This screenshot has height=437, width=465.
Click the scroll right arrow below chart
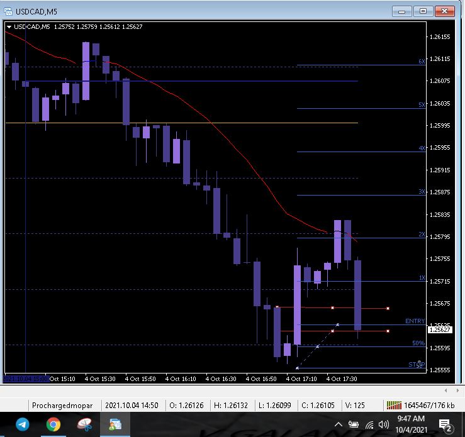pyautogui.click(x=458, y=390)
